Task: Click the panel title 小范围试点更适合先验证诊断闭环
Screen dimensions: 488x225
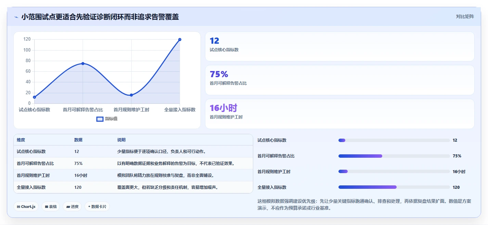Action: pos(100,17)
